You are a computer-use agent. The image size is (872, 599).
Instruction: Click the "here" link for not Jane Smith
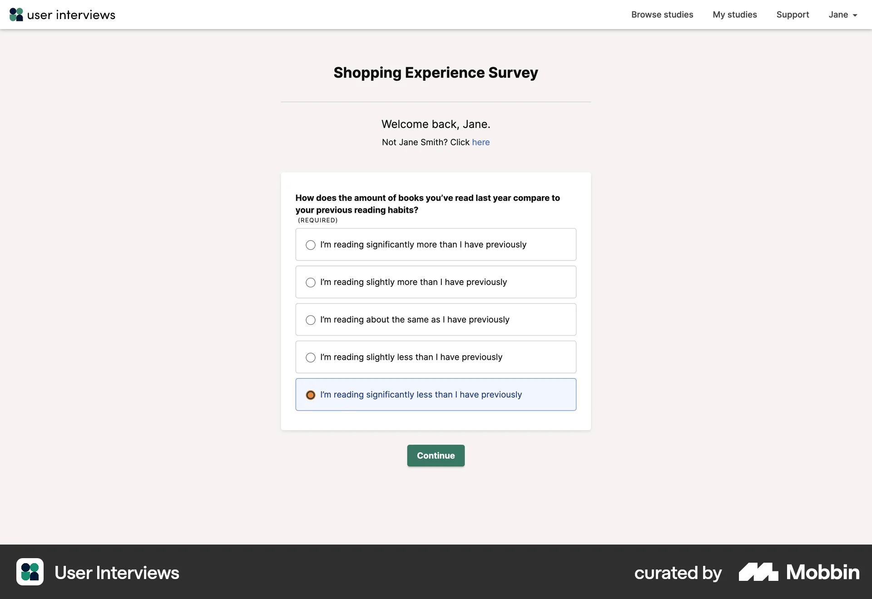481,142
